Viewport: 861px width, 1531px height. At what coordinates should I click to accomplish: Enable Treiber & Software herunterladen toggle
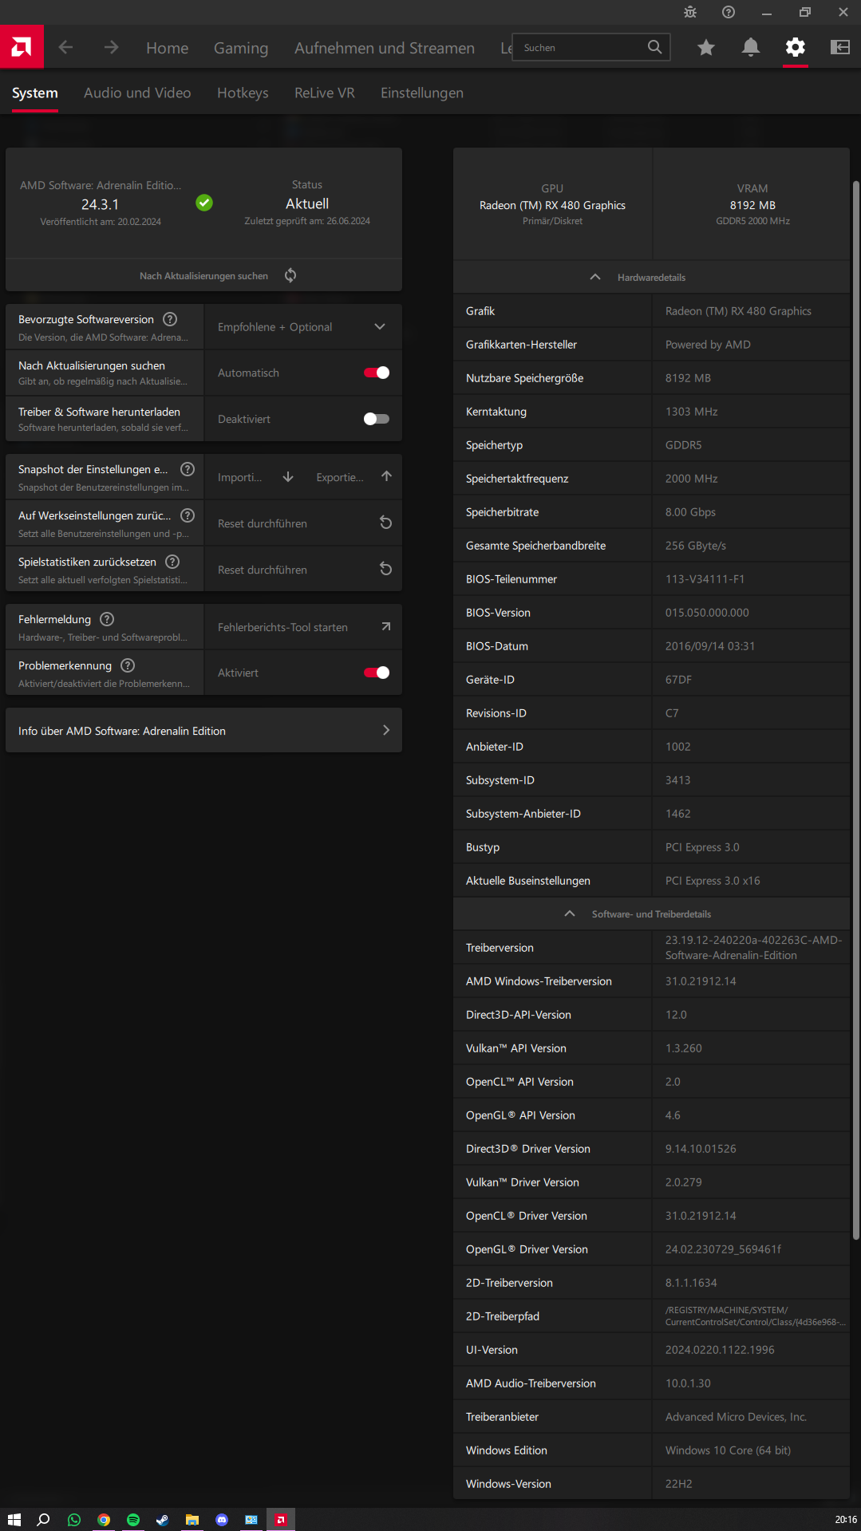click(377, 419)
